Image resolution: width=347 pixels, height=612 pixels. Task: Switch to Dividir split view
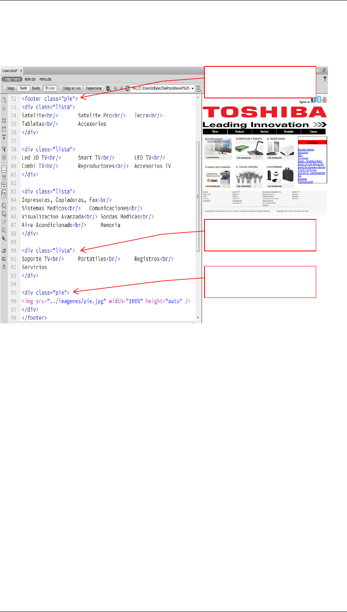coord(23,88)
